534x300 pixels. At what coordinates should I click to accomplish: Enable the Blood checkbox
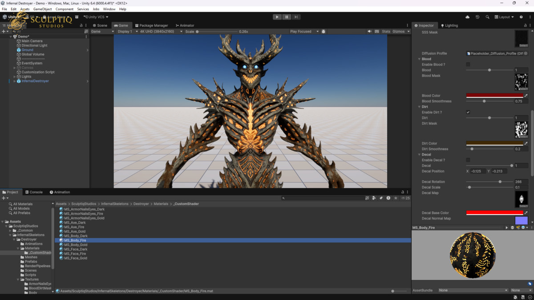[x=468, y=64]
